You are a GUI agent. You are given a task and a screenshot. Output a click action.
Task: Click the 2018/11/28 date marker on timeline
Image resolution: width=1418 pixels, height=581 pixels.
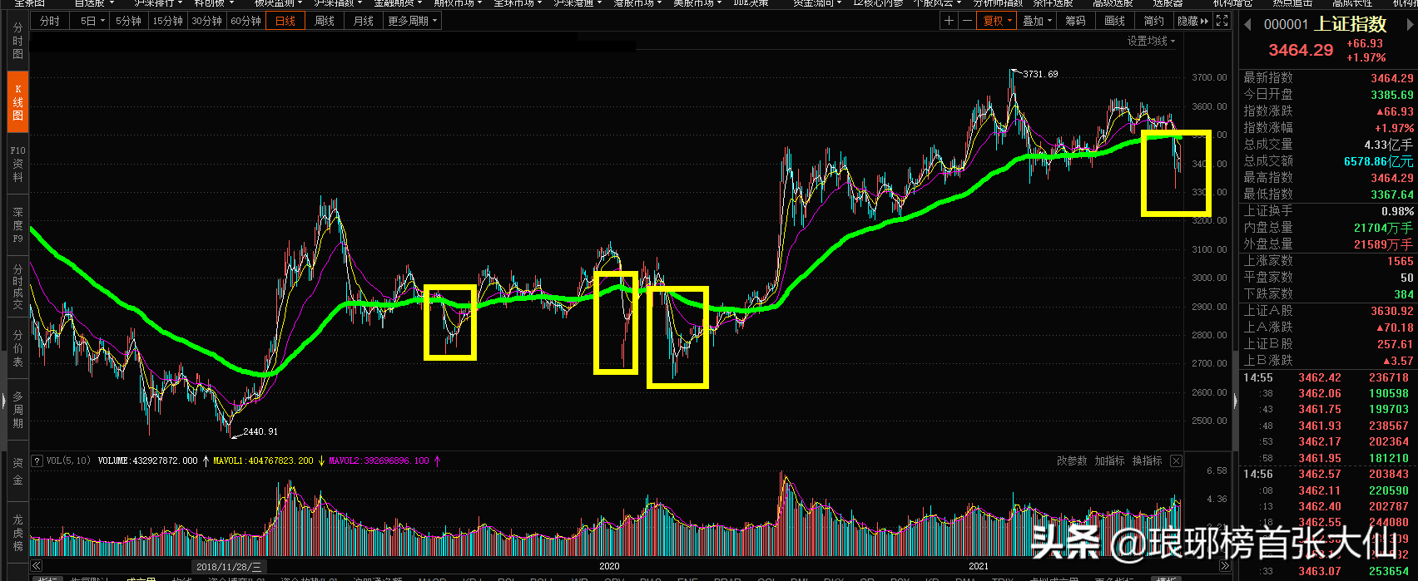click(229, 566)
